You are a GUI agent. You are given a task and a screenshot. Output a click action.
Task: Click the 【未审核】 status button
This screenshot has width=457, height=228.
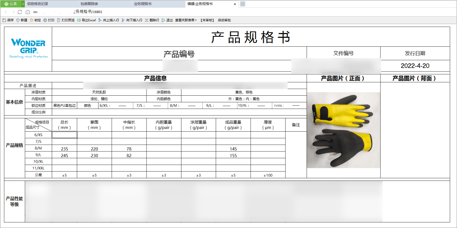[207, 20]
